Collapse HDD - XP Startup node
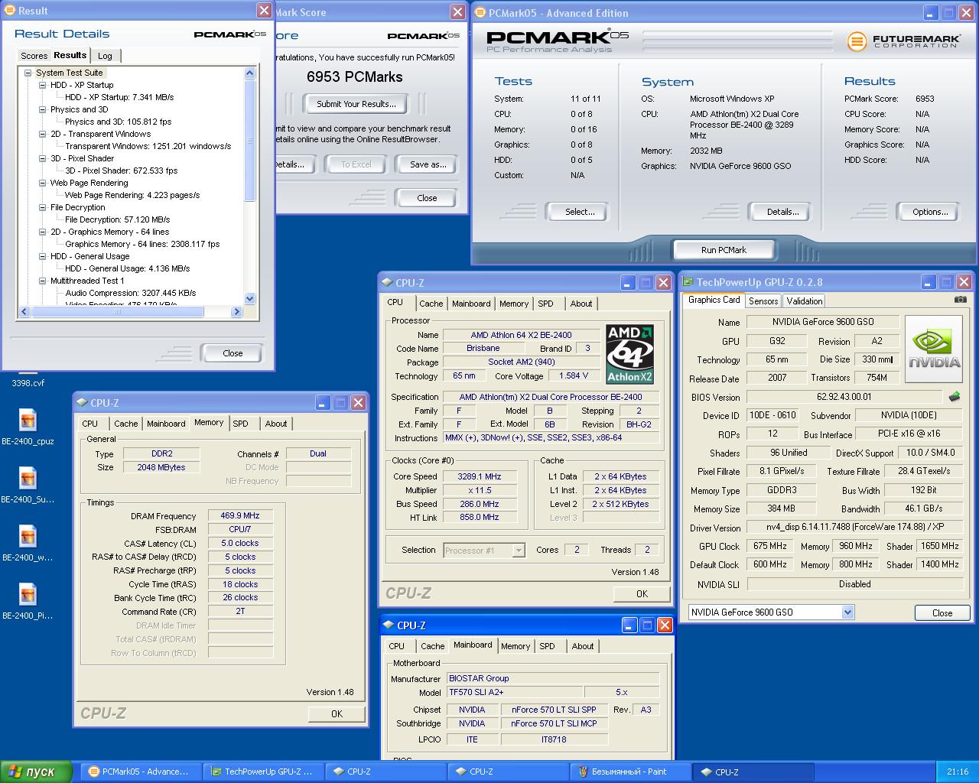Screen dimensions: 979x783 tap(43, 85)
